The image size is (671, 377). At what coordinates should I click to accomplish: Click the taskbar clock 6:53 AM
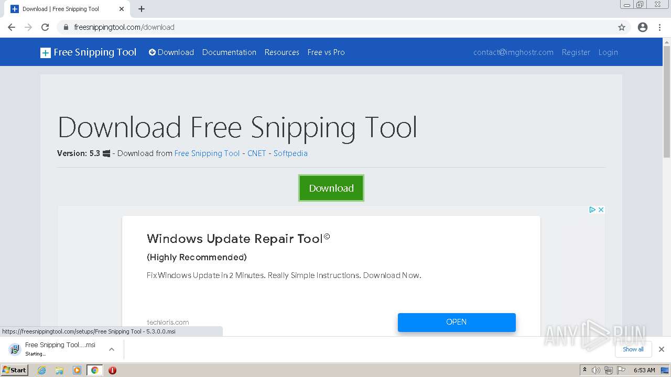(x=644, y=370)
